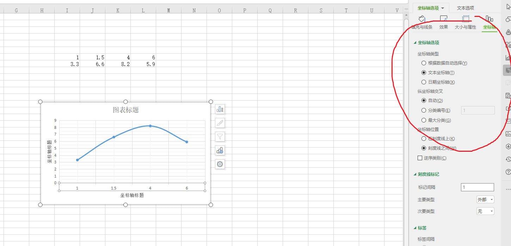Select 最大分类 radio option
This screenshot has height=246, width=511.
424,120
